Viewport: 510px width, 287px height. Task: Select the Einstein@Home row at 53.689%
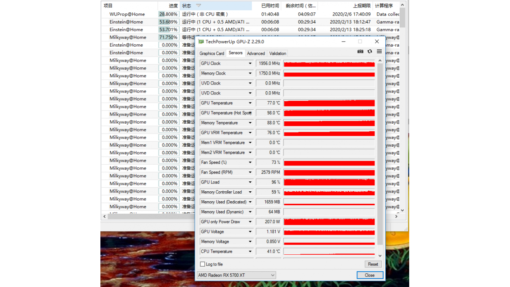[x=250, y=22]
